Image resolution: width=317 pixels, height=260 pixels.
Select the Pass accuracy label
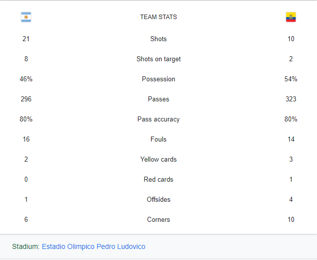(x=158, y=119)
